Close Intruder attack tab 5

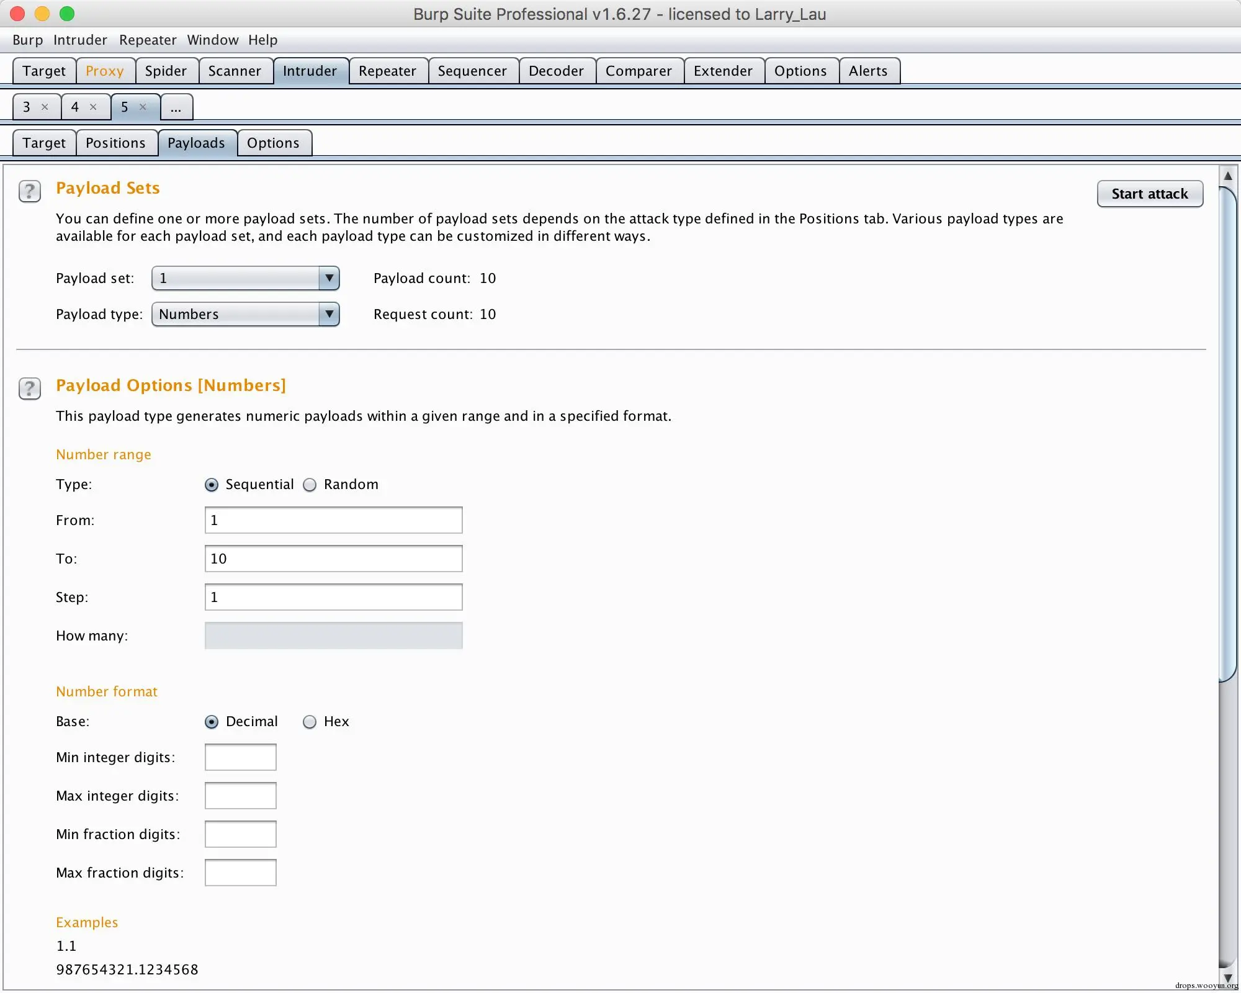tap(143, 107)
